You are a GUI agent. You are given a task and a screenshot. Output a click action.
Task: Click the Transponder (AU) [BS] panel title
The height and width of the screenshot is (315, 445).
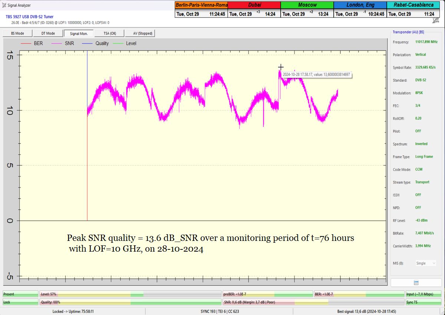(408, 32)
